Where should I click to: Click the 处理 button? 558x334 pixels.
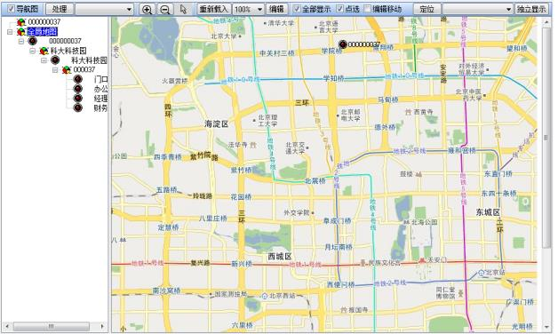click(60, 9)
